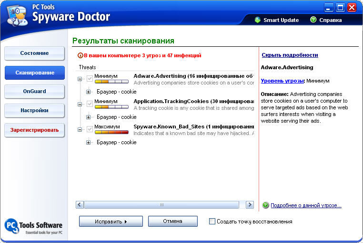Image resolution: width=363 pixels, height=243 pixels.
Task: Close the Spyware Doctor window
Action: [x=352, y=8]
